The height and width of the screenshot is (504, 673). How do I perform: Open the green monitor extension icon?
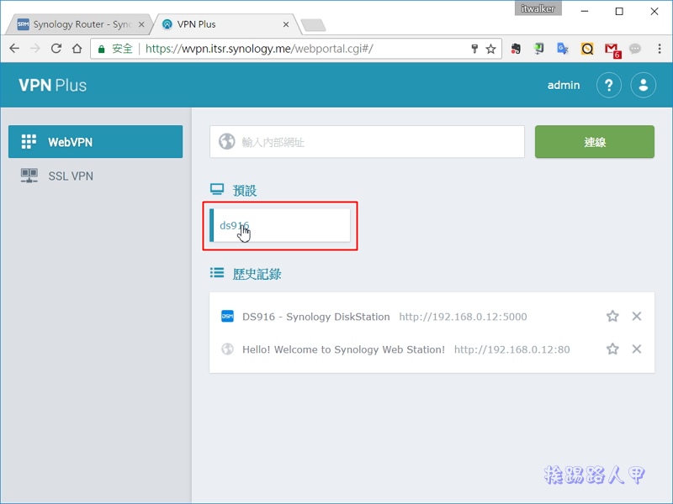pyautogui.click(x=538, y=49)
